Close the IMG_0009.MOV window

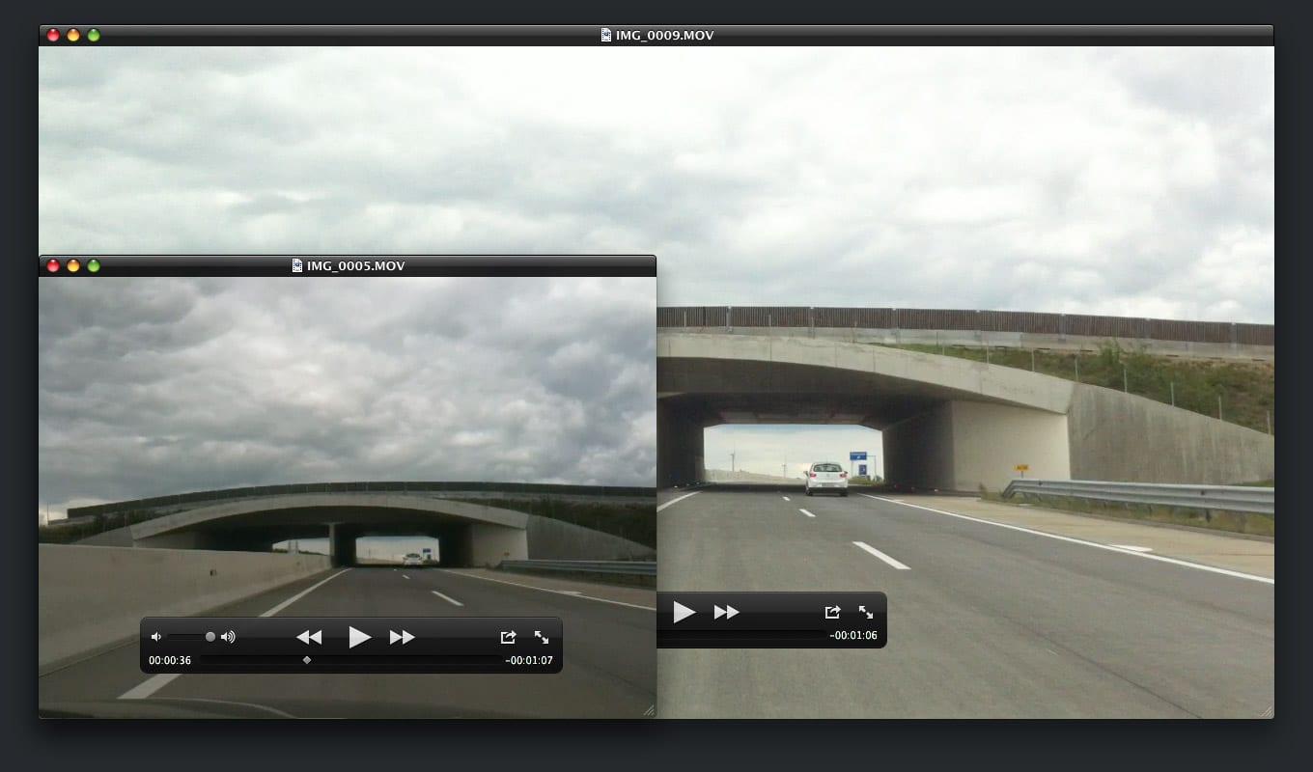pos(53,35)
